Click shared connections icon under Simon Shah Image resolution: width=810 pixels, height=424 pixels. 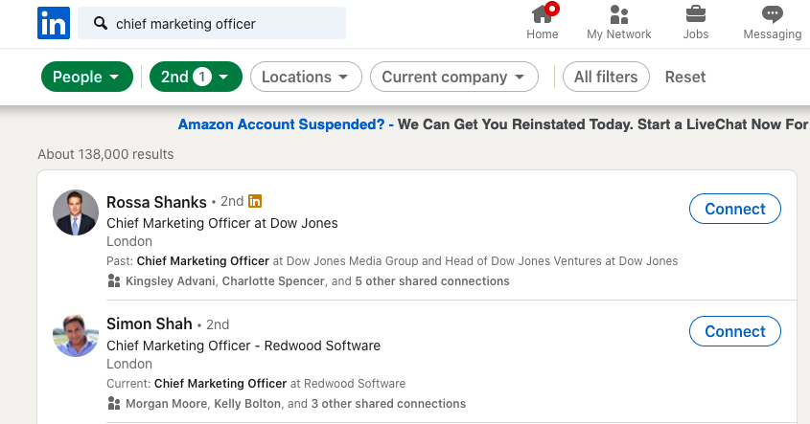point(114,404)
